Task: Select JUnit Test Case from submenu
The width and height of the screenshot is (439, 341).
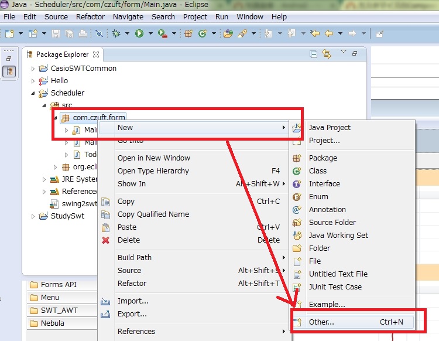Action: [335, 287]
